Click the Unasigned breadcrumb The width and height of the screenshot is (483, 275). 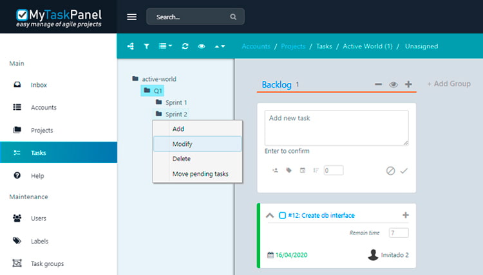[421, 46]
